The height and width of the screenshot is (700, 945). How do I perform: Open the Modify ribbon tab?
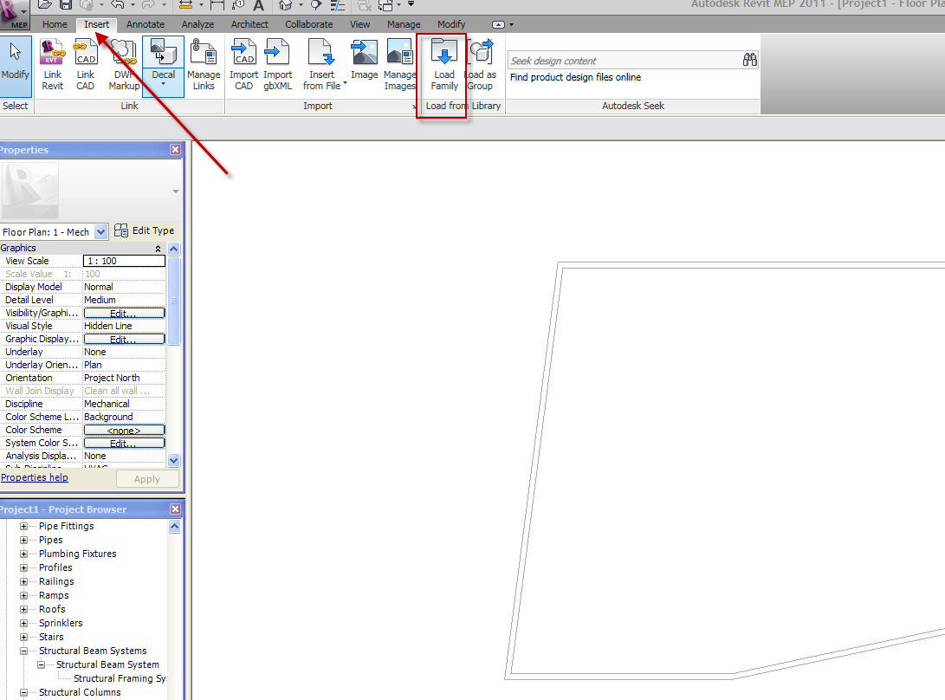click(x=451, y=24)
